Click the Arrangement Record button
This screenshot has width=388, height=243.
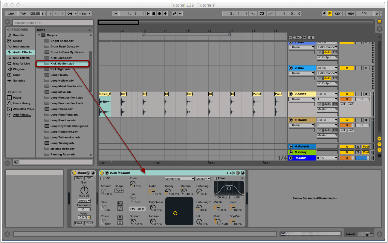(x=159, y=14)
